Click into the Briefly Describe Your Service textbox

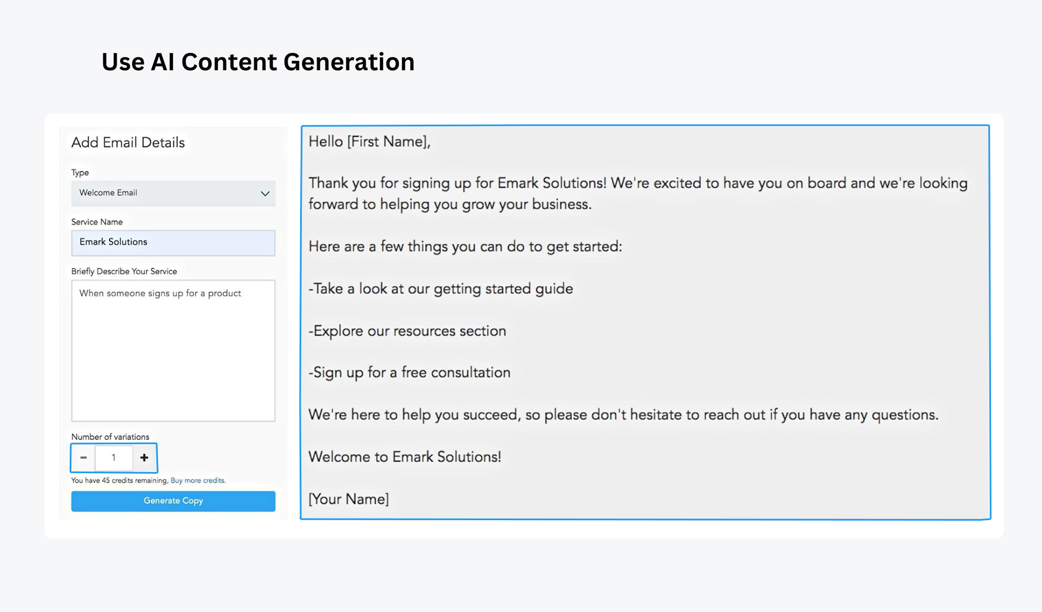pyautogui.click(x=173, y=351)
